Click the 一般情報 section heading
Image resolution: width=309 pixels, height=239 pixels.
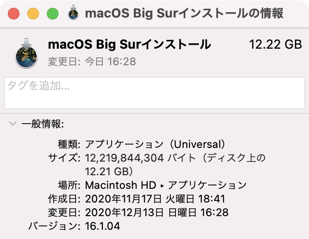(43, 124)
